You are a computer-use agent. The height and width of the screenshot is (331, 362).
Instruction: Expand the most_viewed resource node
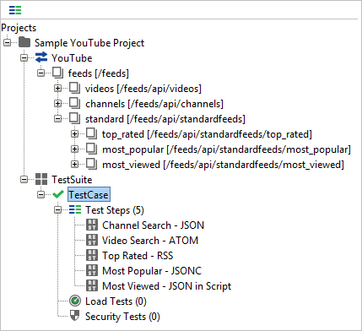click(74, 165)
